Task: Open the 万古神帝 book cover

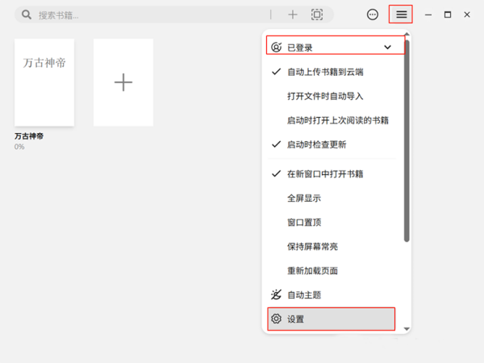Action: point(44,82)
